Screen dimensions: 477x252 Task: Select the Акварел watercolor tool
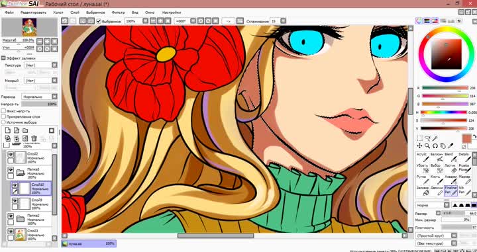click(450, 179)
